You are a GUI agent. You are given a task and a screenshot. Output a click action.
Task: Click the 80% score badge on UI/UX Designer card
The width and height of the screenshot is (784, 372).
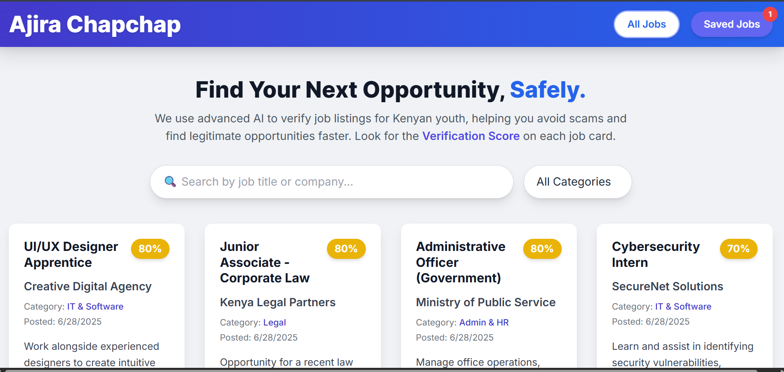click(150, 249)
